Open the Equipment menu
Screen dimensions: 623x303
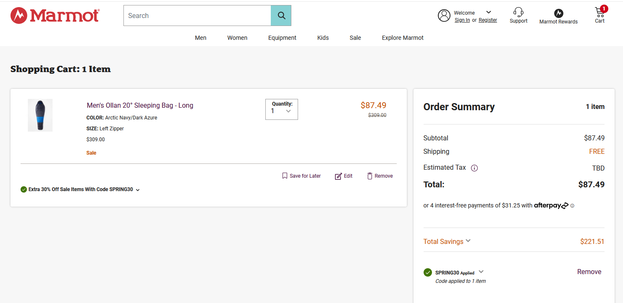click(x=282, y=38)
